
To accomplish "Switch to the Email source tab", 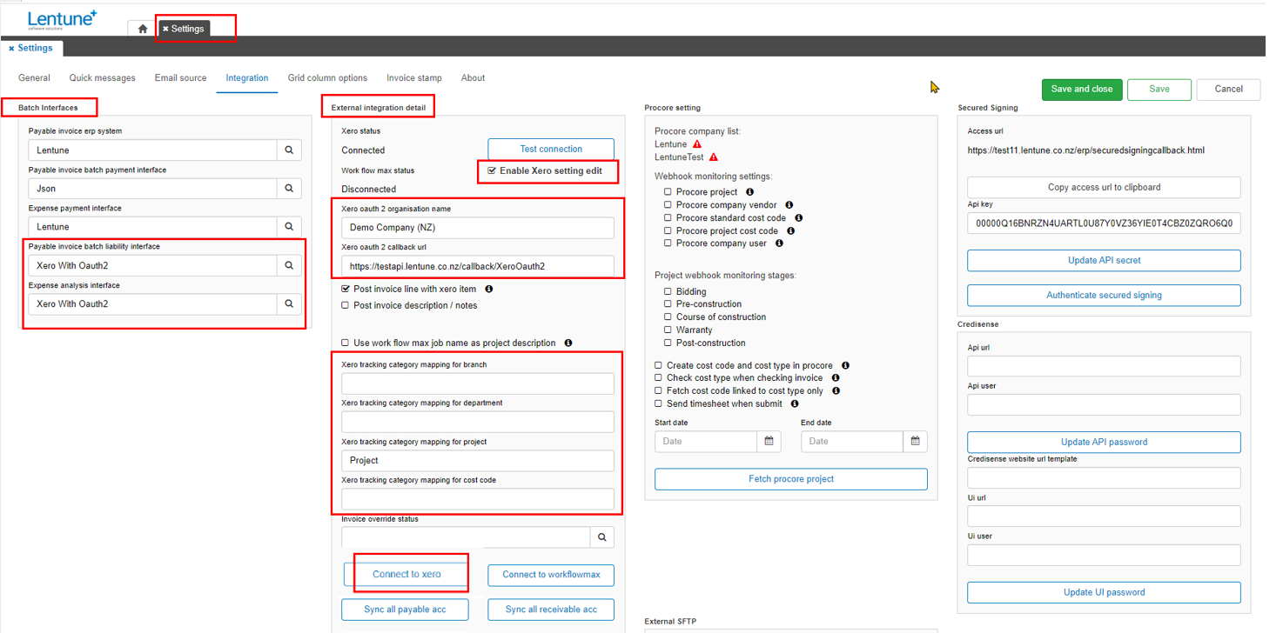I will (181, 78).
